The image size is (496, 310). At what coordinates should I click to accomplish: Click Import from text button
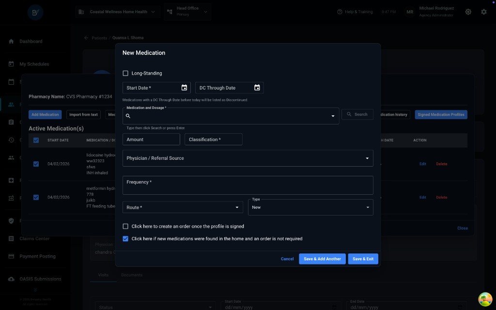83,114
